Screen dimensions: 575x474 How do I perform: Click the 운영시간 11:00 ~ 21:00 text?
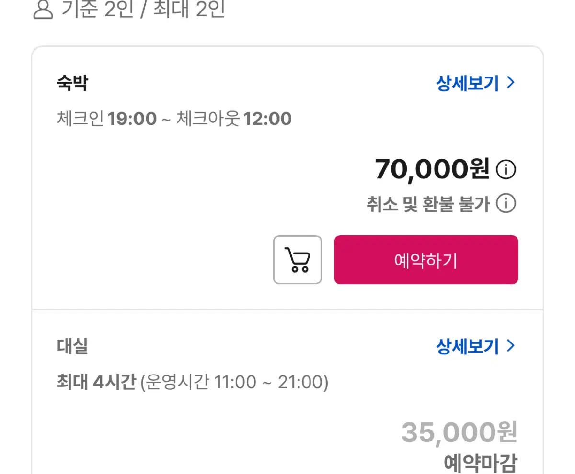tap(235, 382)
